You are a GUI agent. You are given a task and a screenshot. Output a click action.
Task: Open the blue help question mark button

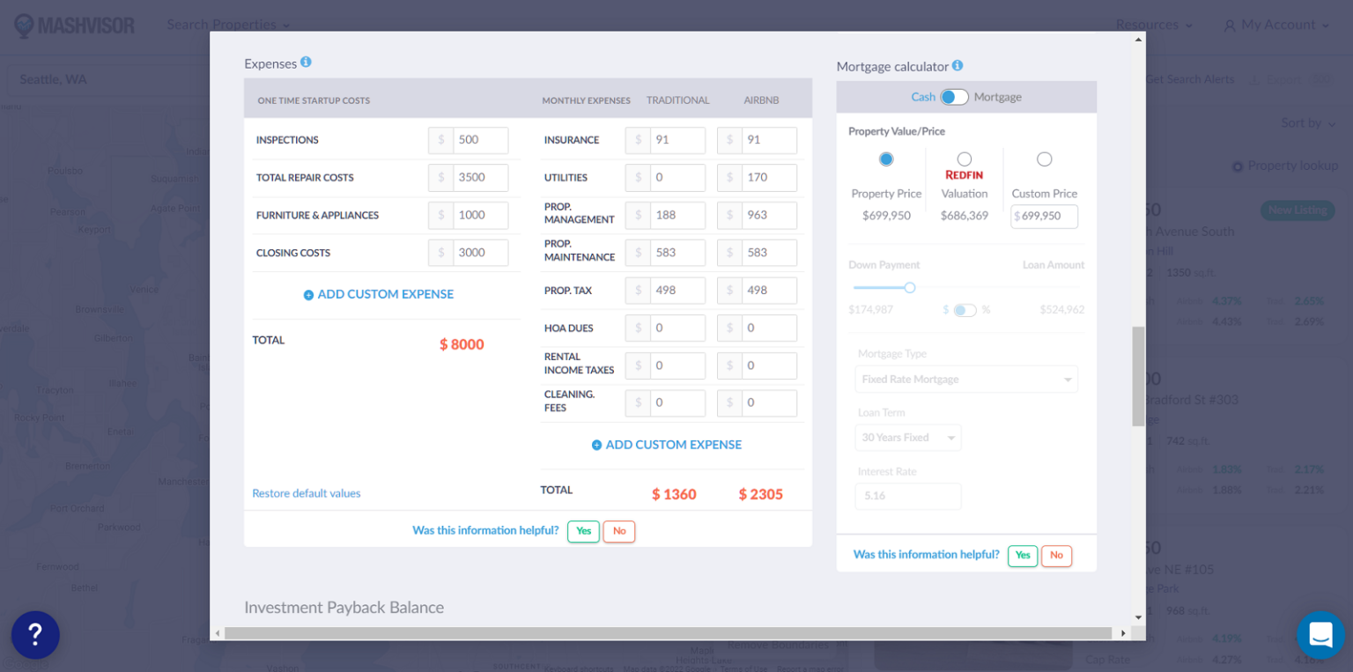click(x=35, y=635)
